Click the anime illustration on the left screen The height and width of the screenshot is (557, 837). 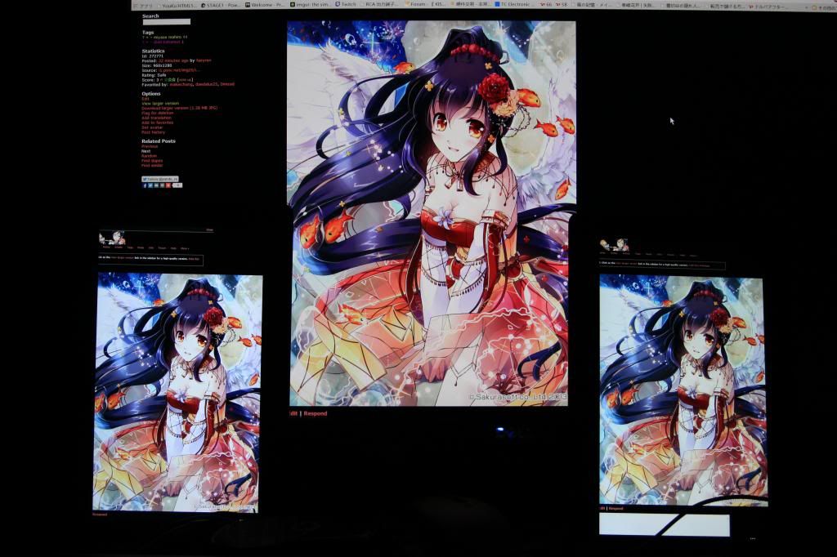(177, 393)
